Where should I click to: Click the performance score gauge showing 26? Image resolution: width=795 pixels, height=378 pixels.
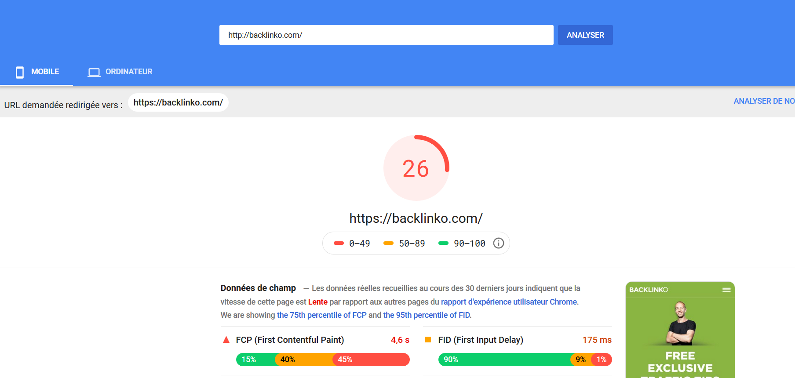pos(416,168)
